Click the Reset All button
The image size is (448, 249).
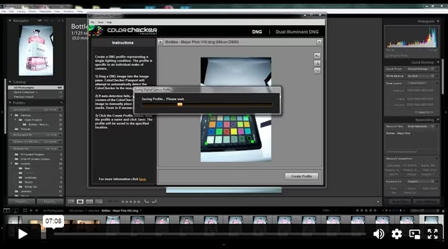point(424,112)
